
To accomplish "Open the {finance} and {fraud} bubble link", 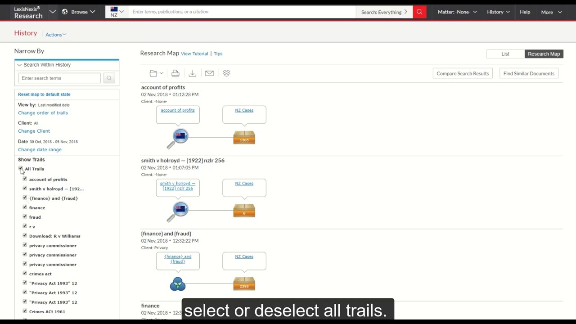I will [178, 259].
